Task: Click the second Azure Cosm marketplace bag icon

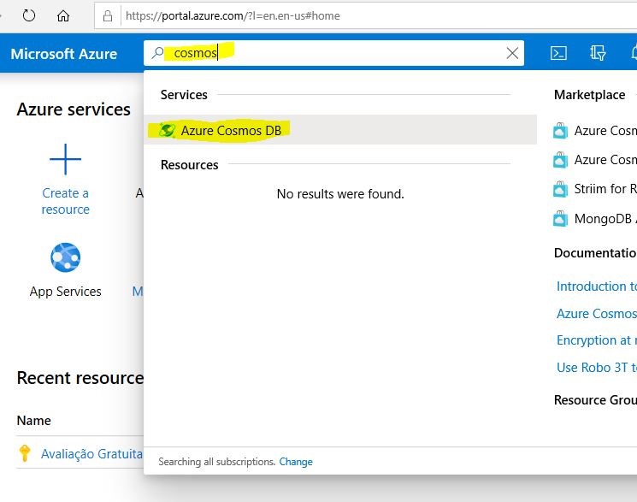Action: point(560,160)
